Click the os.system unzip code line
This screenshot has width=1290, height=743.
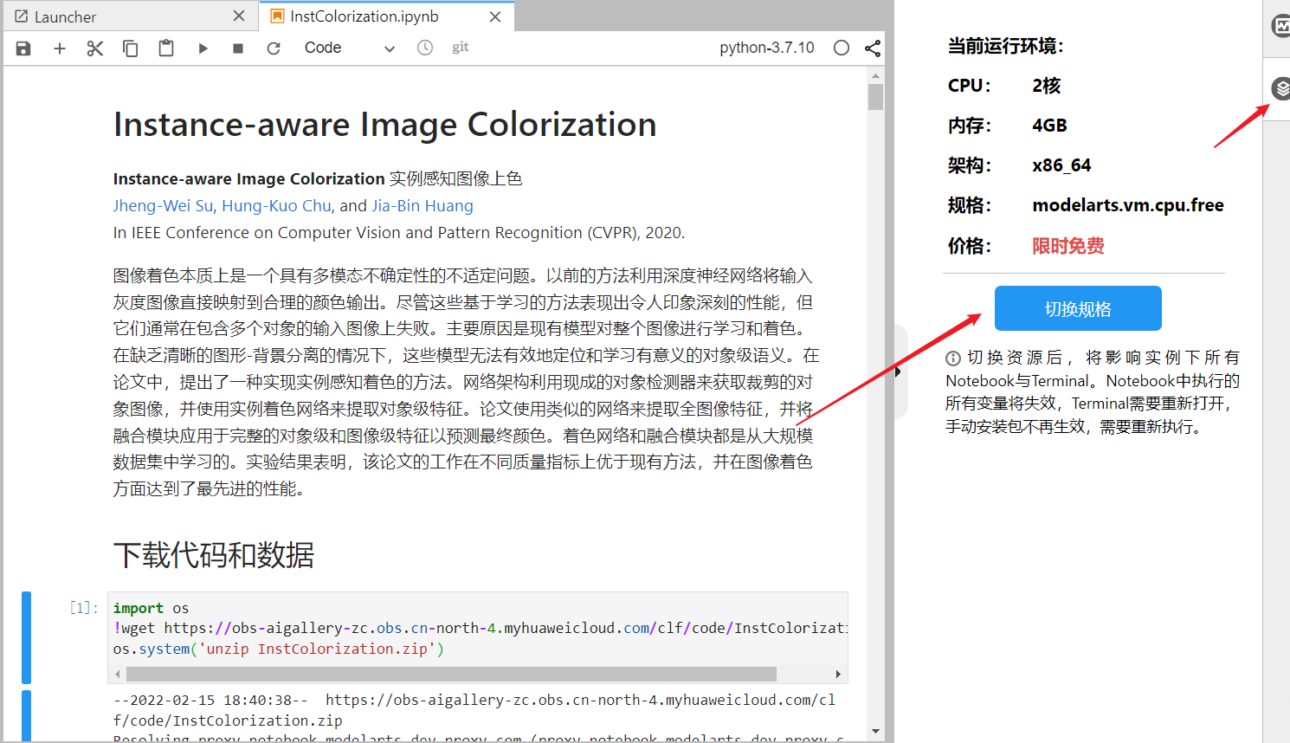click(x=278, y=649)
